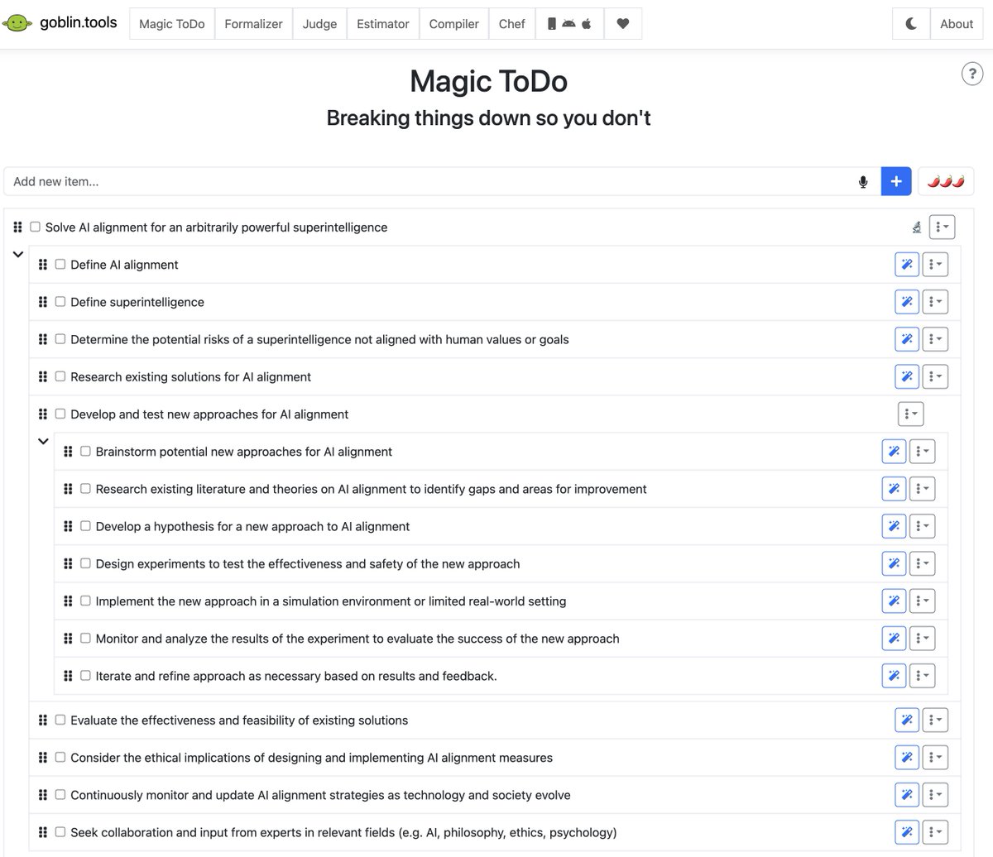Open options dropdown for 'Seek collaboration and input'
Screen dimensions: 993x857
coord(935,832)
